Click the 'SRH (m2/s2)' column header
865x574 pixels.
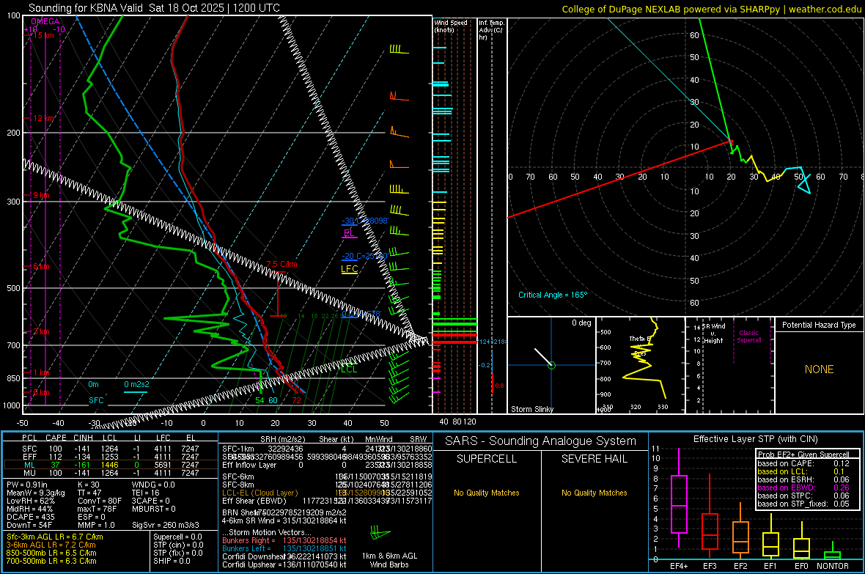click(x=282, y=439)
